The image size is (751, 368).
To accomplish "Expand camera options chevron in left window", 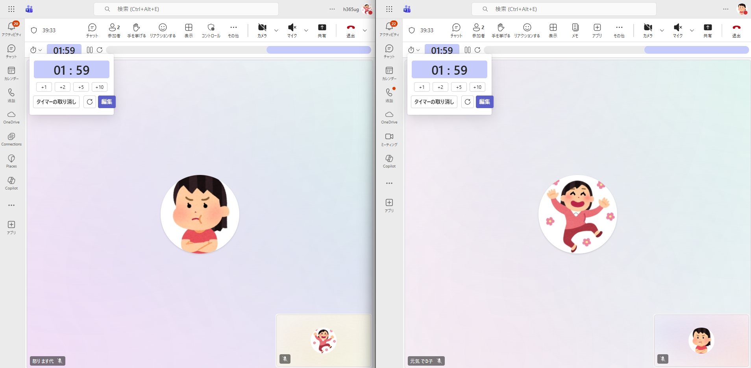I will tap(276, 30).
